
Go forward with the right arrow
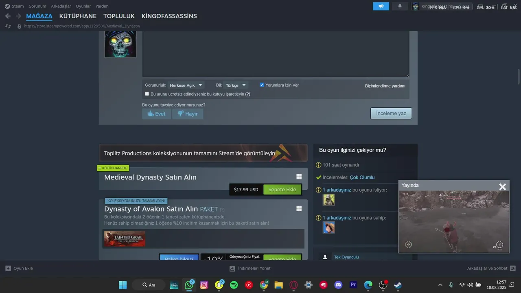tap(18, 16)
